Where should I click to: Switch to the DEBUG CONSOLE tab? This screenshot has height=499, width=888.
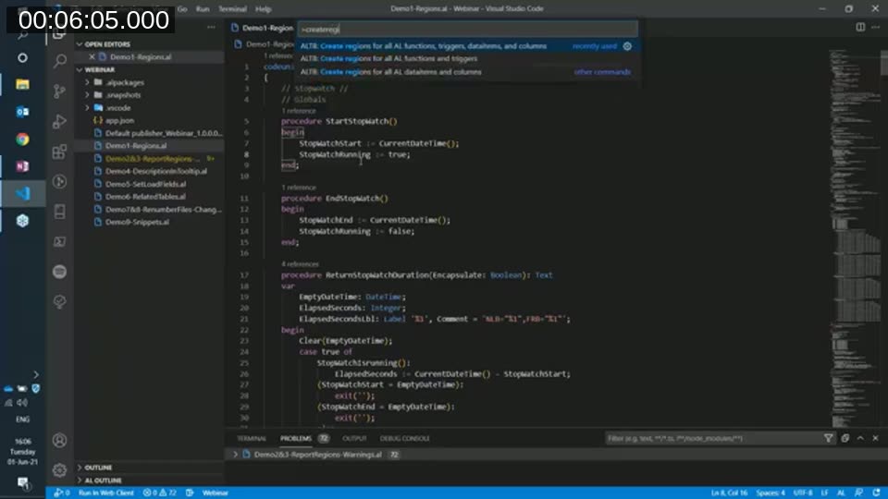click(404, 438)
